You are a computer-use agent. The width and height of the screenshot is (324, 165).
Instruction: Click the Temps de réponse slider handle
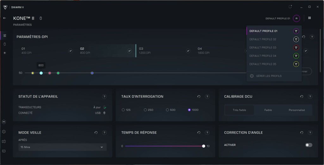coord(203,146)
